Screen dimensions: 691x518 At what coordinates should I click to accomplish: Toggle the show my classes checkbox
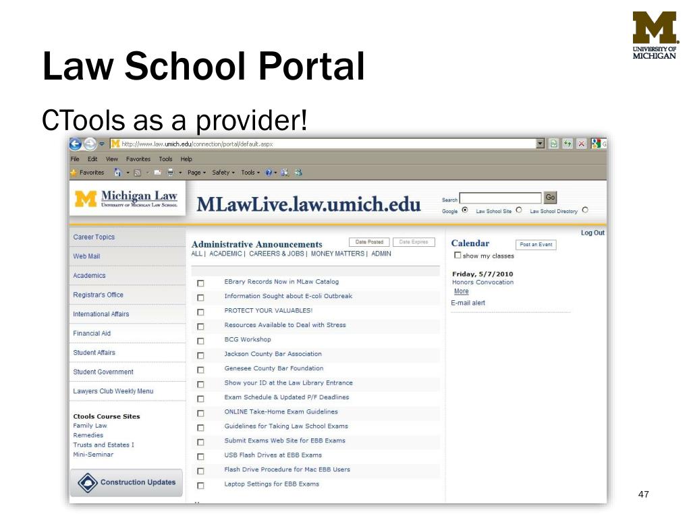[458, 255]
